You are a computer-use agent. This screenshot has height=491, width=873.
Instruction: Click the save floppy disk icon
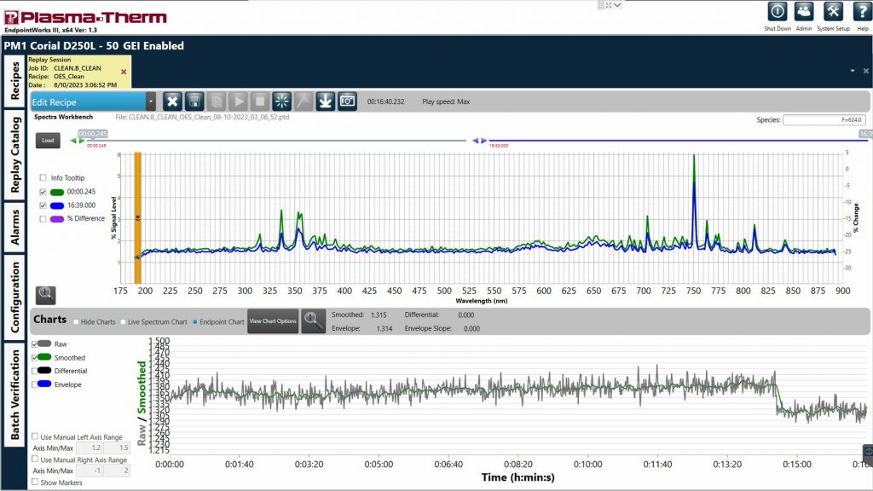click(194, 101)
